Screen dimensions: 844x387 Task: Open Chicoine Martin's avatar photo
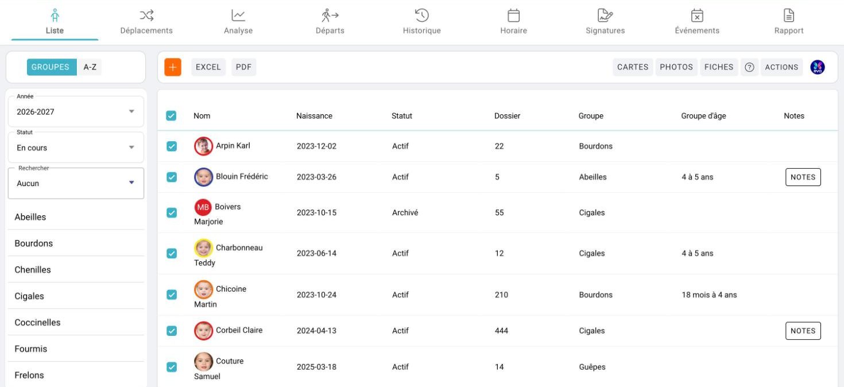point(203,289)
